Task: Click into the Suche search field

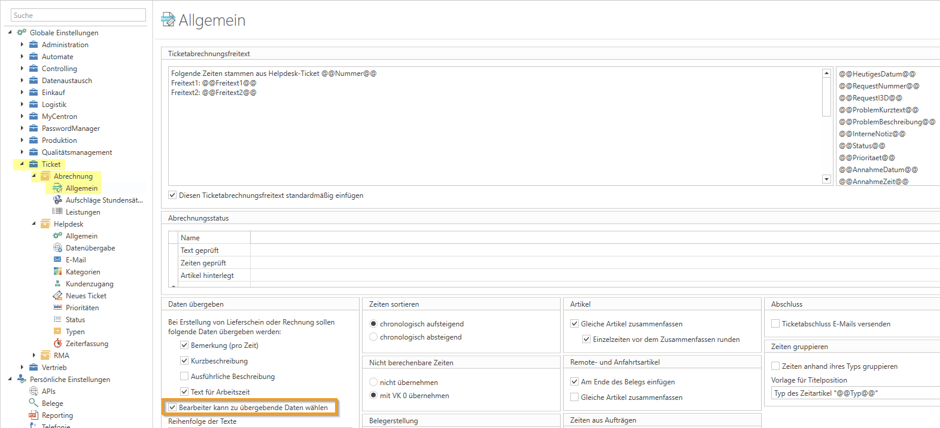Action: point(78,16)
